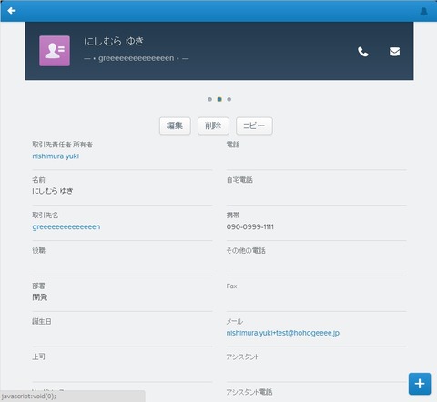Open email link nishimura.yuki+test@hohogeeee.jp
Screen dimensions: 437x402
click(x=283, y=333)
